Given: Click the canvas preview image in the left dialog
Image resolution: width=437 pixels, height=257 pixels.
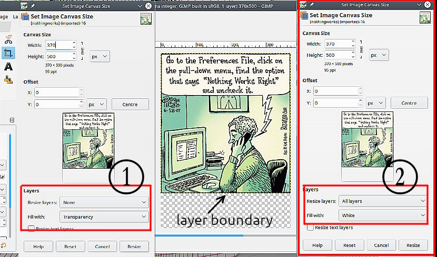Looking at the screenshot, I should [x=88, y=141].
